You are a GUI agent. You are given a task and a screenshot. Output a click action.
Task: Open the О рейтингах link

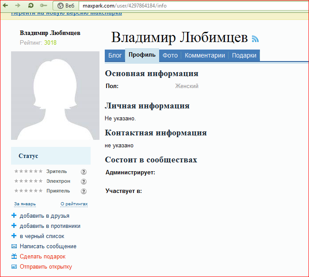tap(74, 204)
